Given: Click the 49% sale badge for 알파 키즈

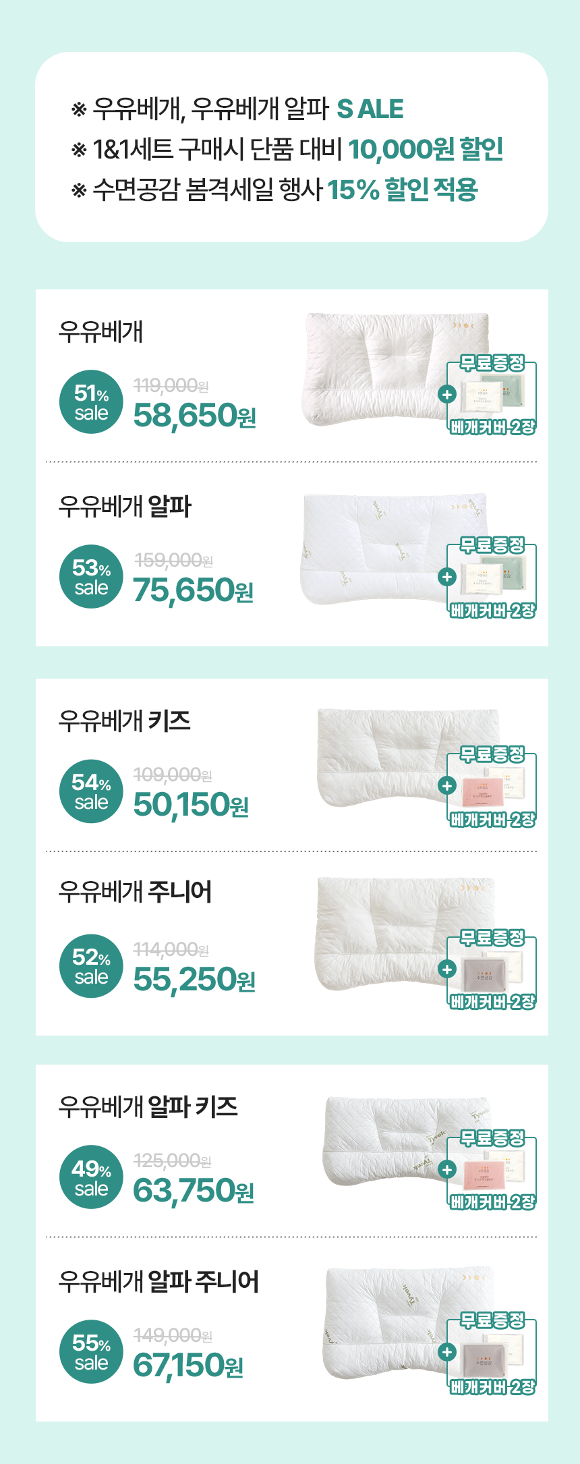Looking at the screenshot, I should [91, 1177].
